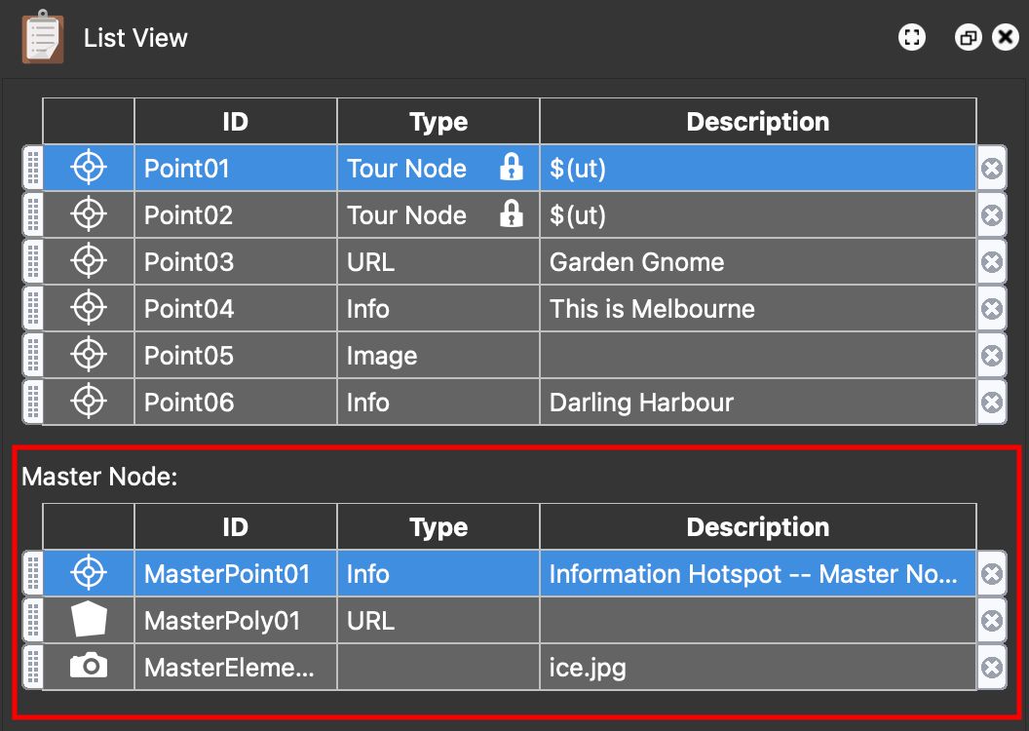Click the drag handle beside Point03

click(x=30, y=261)
